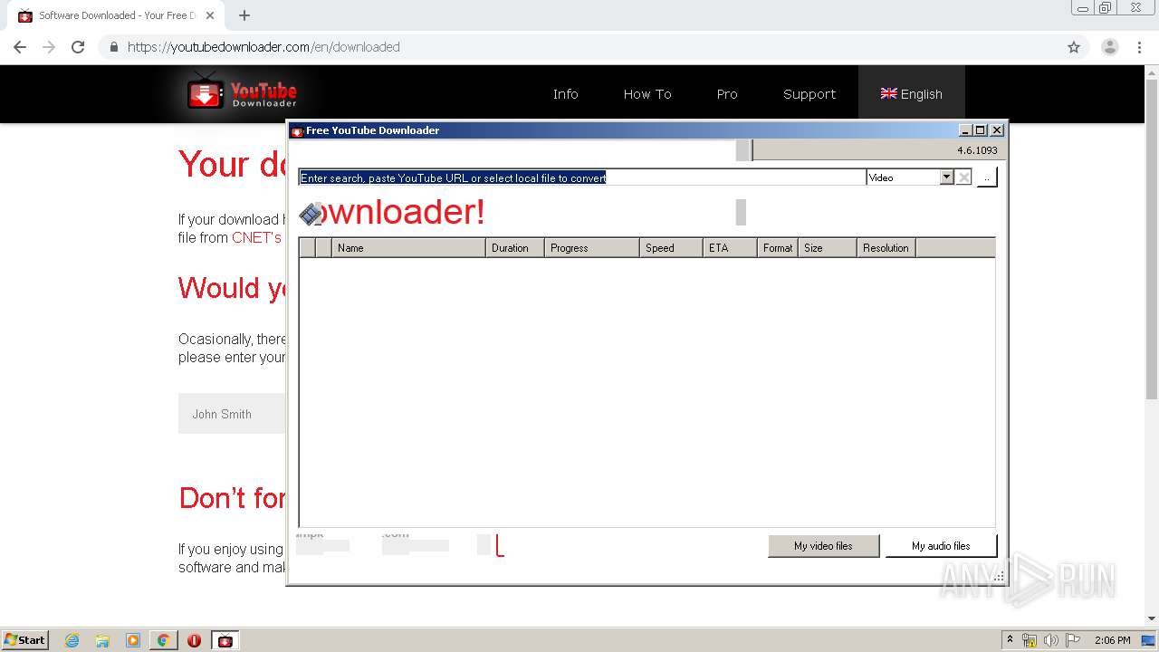The width and height of the screenshot is (1159, 652).
Task: View site security lock icon information
Action: tap(113, 47)
